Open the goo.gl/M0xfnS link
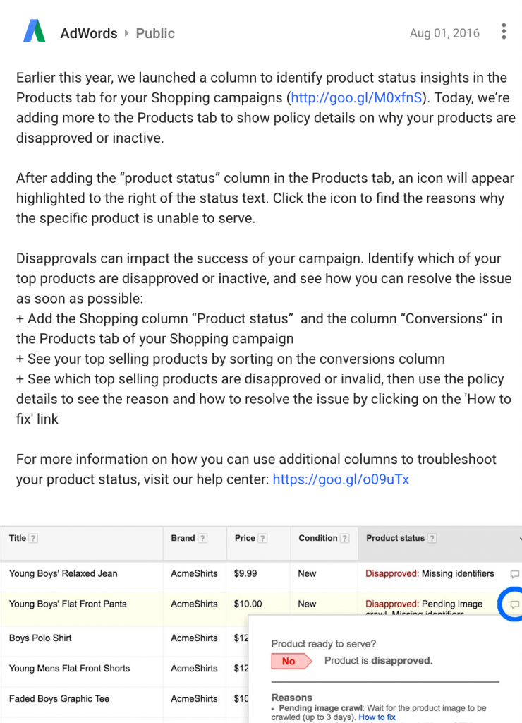522x723 pixels. tap(357, 97)
